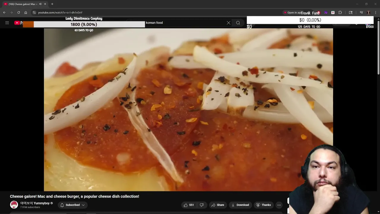
Task: Close the 'Cheese galore!' browser tab
Action: tap(45, 4)
